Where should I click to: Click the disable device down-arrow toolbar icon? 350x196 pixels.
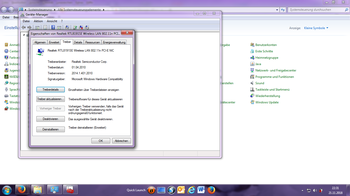coord(87,27)
